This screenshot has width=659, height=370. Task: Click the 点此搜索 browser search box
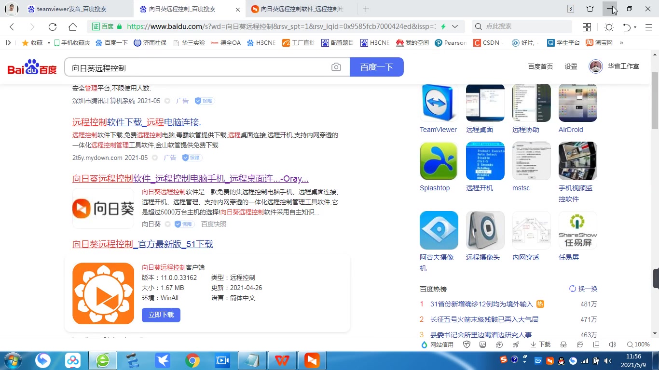coord(521,26)
